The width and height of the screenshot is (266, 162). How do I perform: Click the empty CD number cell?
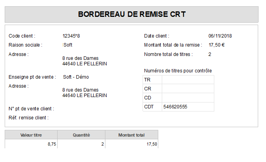pos(188,98)
